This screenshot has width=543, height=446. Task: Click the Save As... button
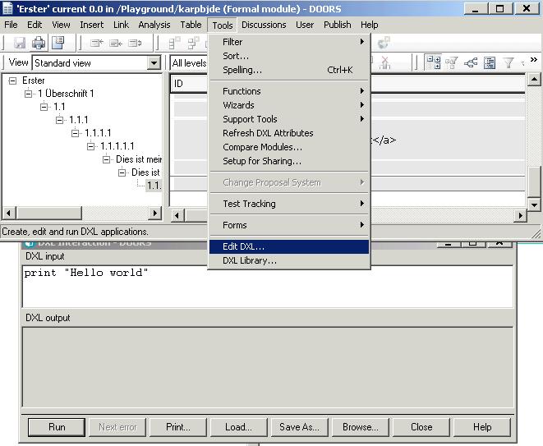[300, 427]
